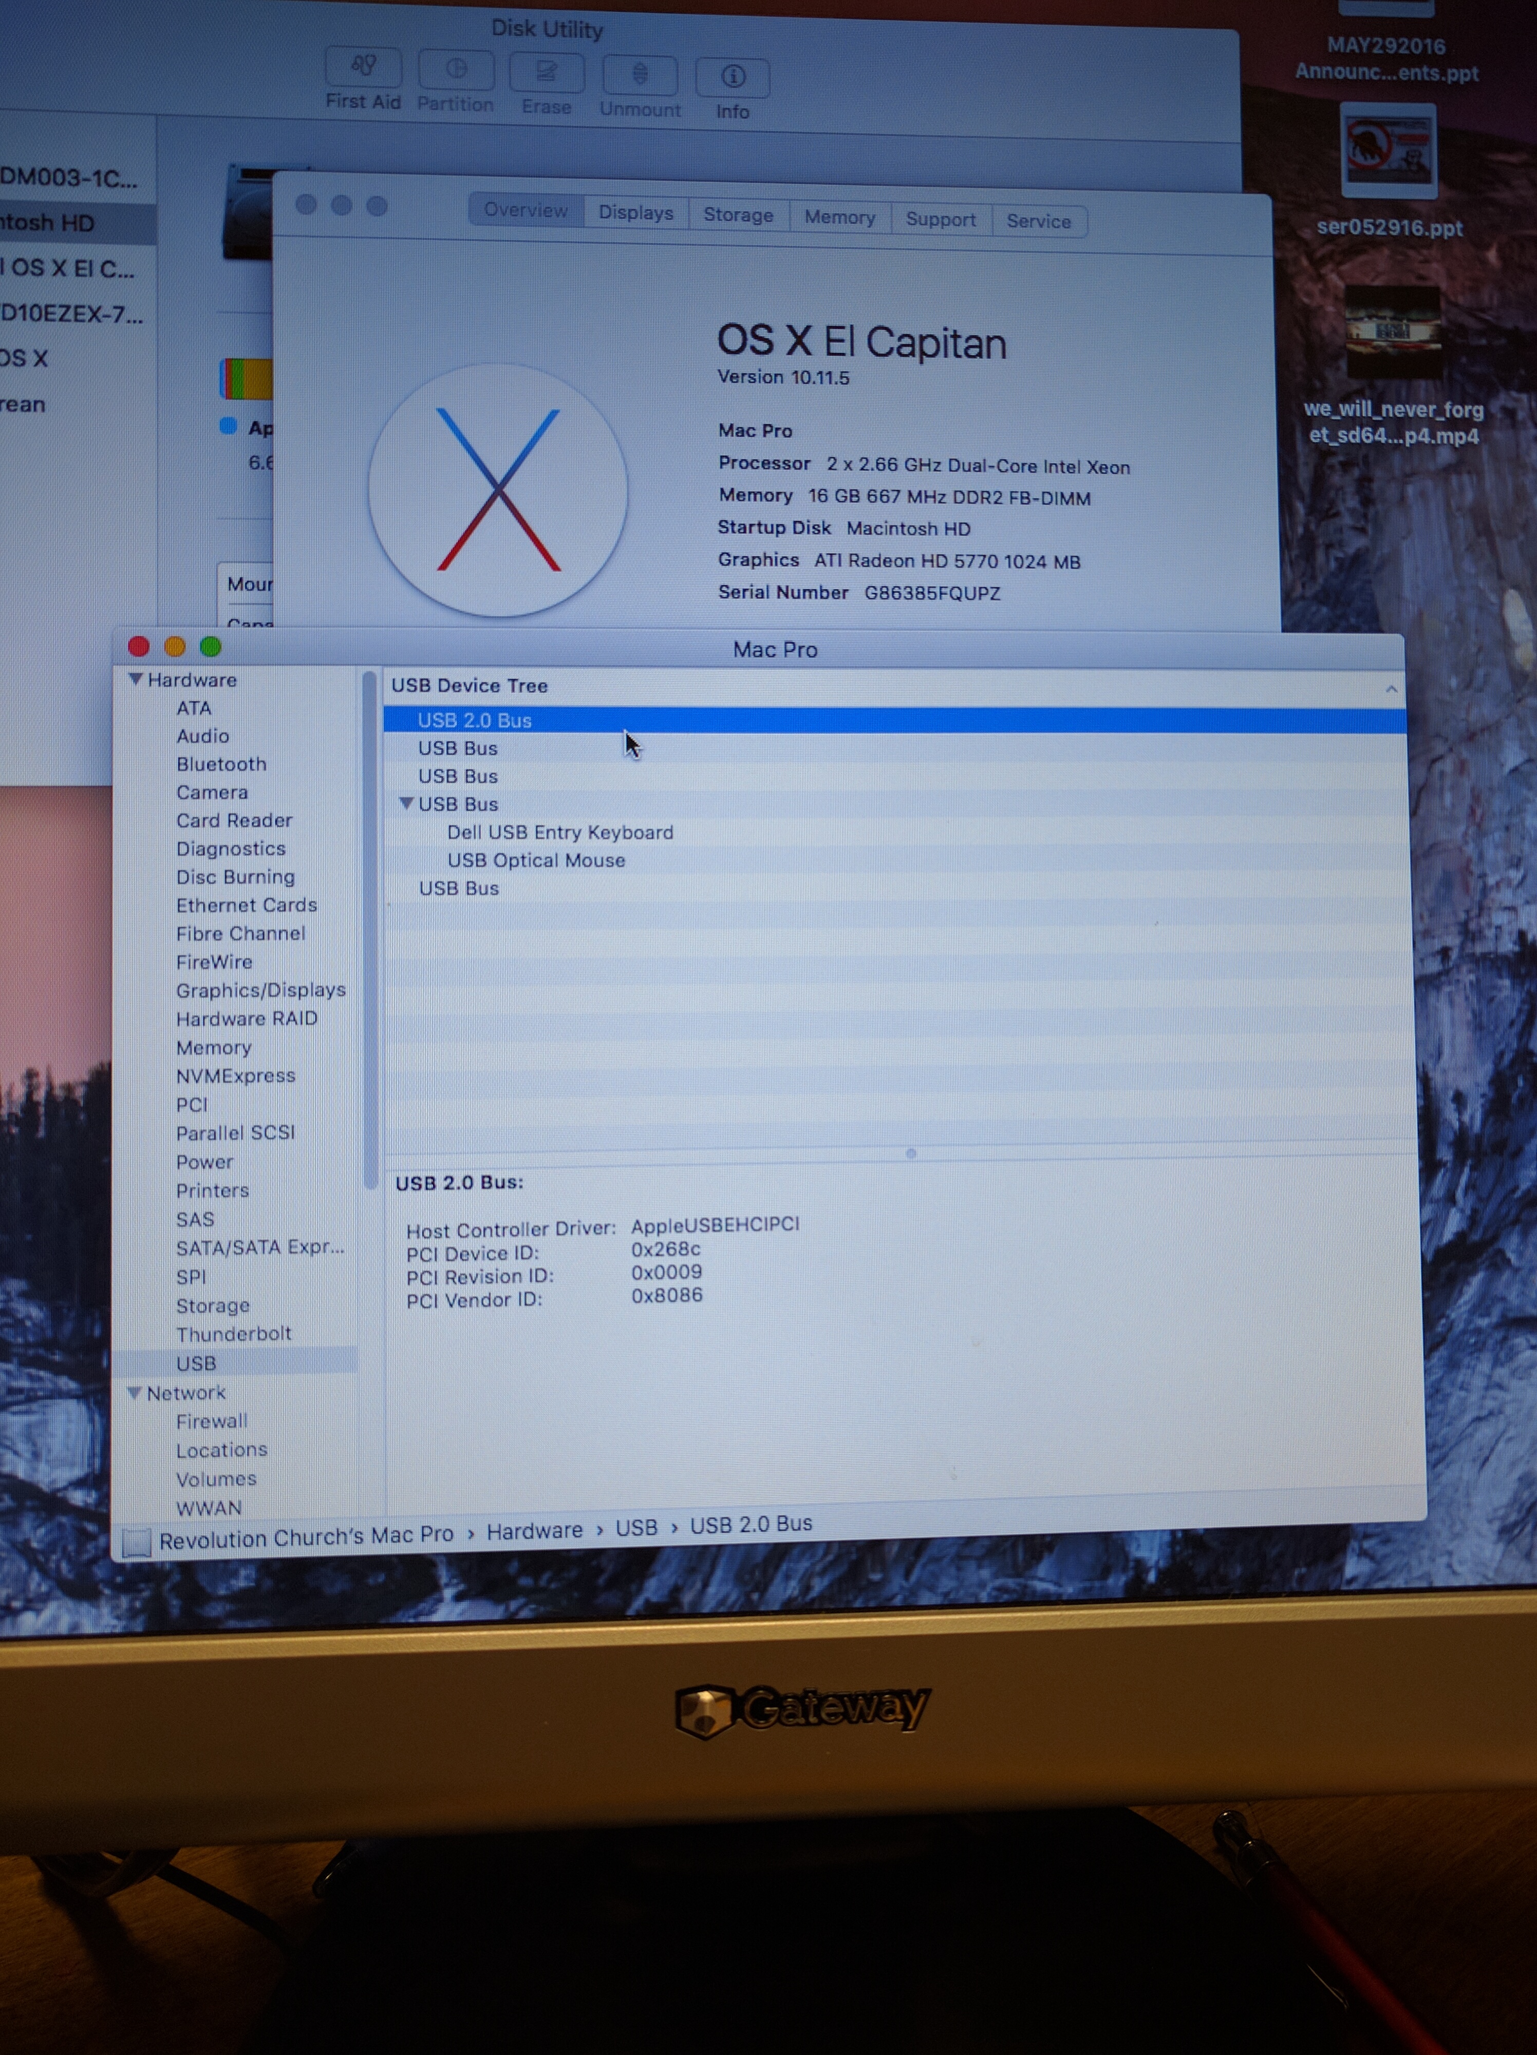
Task: Select Audio in Hardware sidebar
Action: 202,736
